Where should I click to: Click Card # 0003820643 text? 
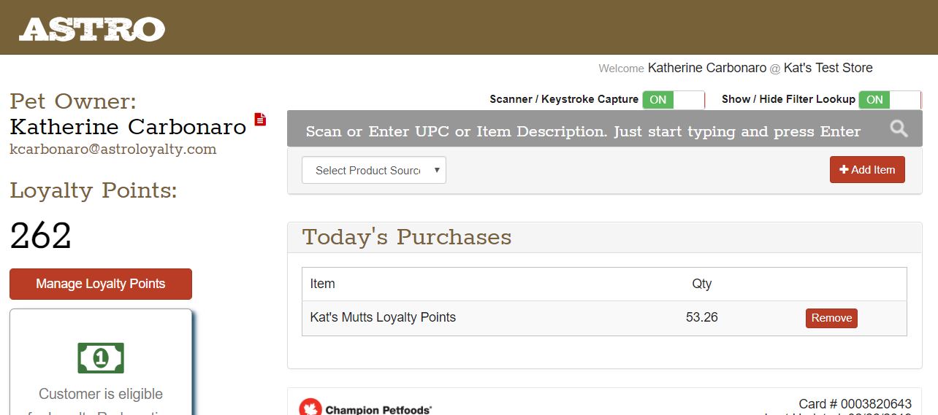[855, 404]
